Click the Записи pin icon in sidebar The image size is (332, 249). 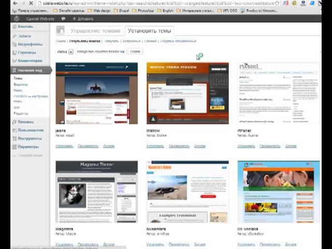pyautogui.click(x=15, y=36)
